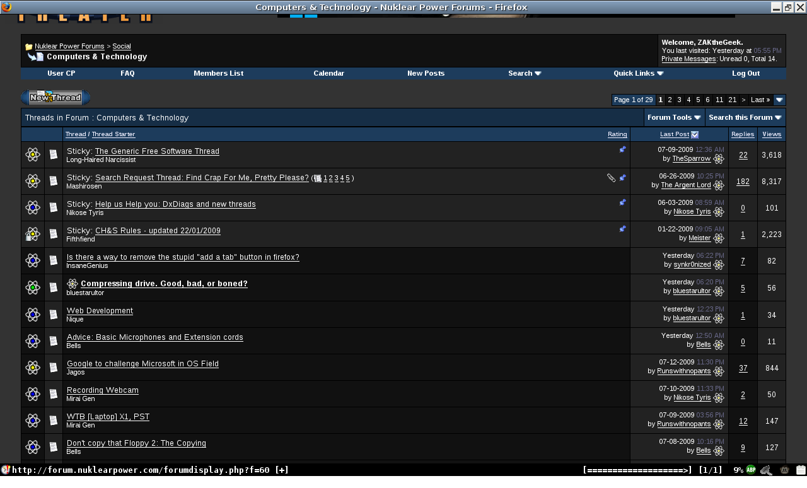The height and width of the screenshot is (488, 807).
Task: Go to last post by The Argent Lord
Action: 719,185
